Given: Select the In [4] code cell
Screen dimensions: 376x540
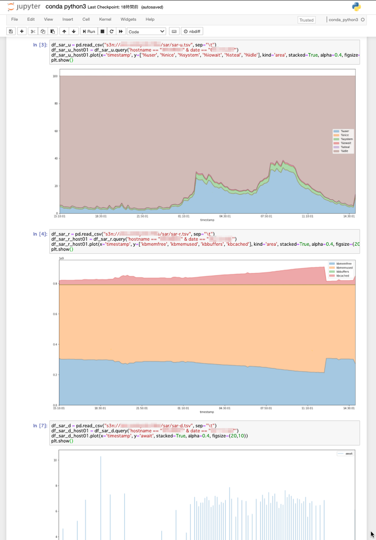Looking at the screenshot, I should [x=204, y=241].
